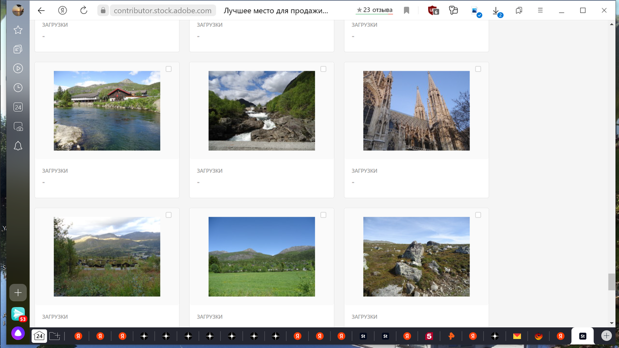This screenshot has width=619, height=348.
Task: Open the notes icon in the sidebar
Action: [18, 49]
